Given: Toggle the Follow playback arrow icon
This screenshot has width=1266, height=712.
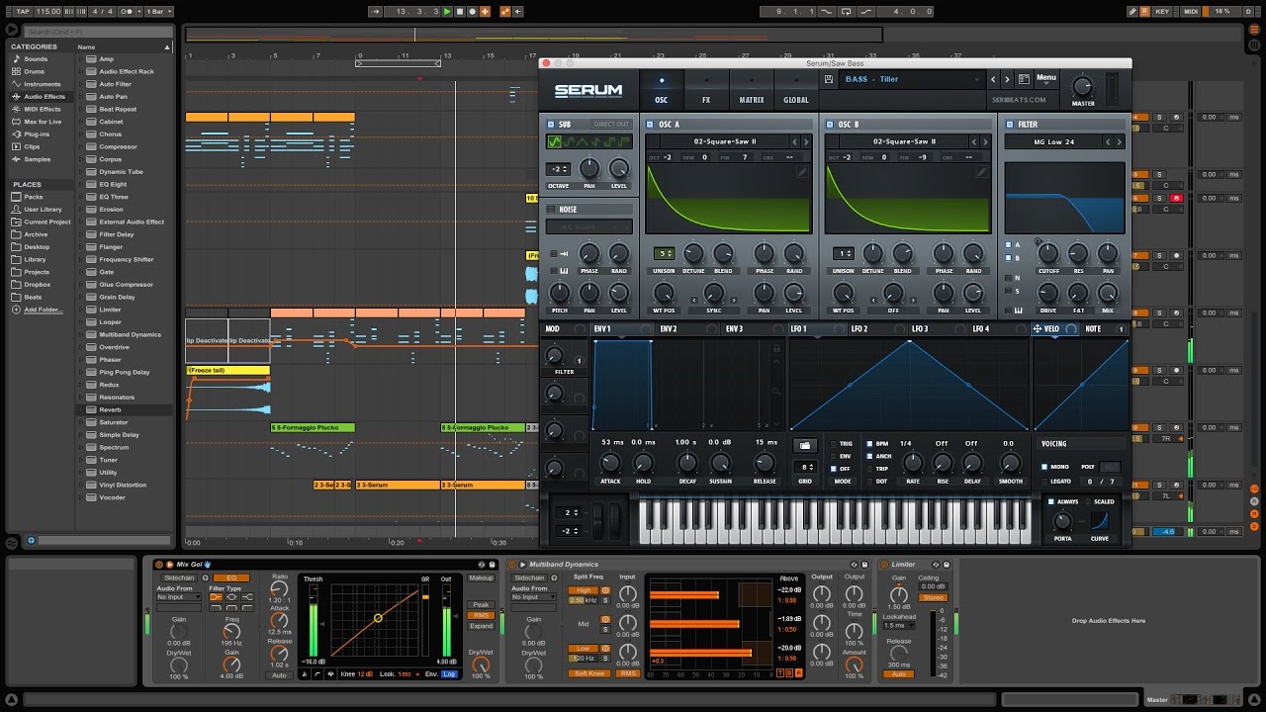Looking at the screenshot, I should 375,11.
